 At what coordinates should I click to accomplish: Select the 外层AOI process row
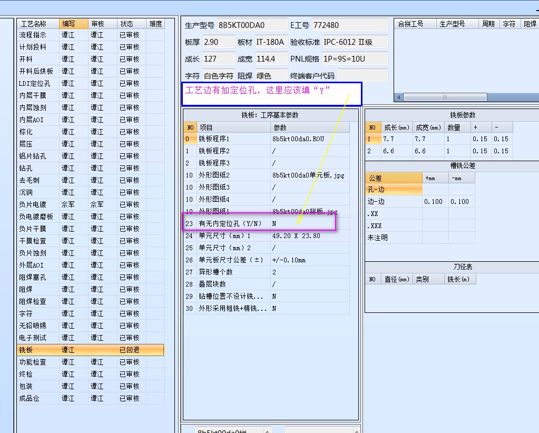click(x=91, y=265)
